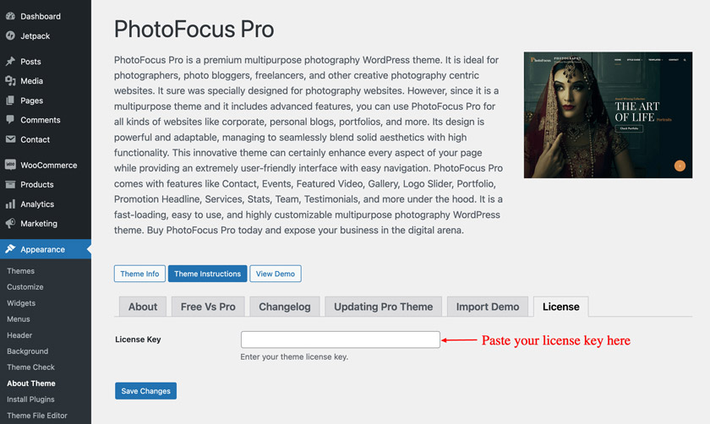
Task: Click the Contact envelope icon
Action: click(10, 139)
